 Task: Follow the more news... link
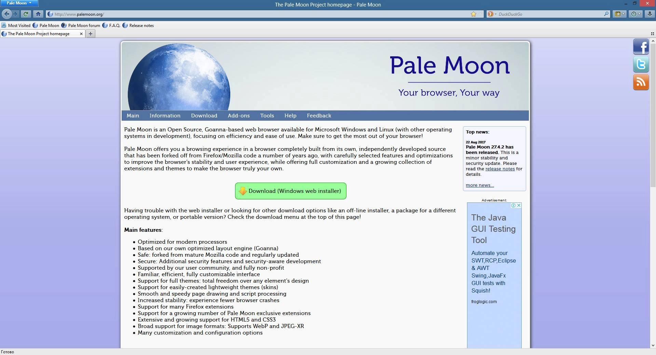click(480, 185)
